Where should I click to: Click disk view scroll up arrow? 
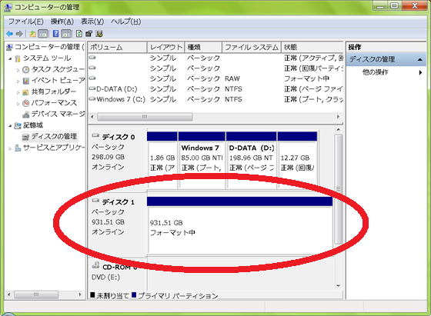click(339, 130)
